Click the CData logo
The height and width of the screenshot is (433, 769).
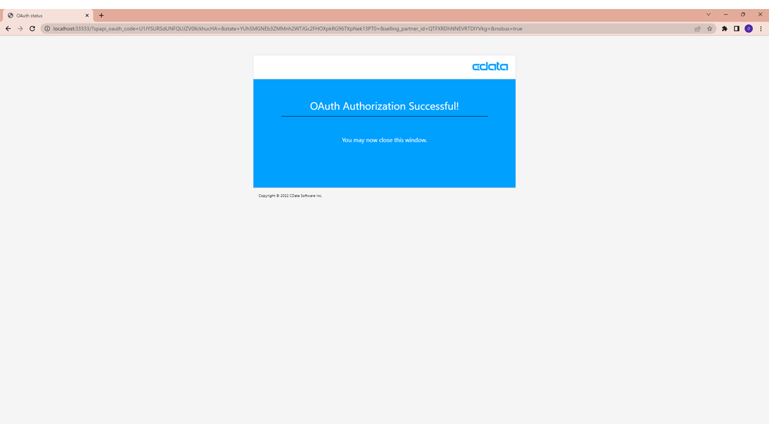[490, 67]
